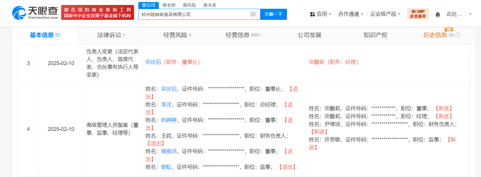This screenshot has width=481, height=177.
Task: Click the company name search field
Action: click(x=194, y=14)
